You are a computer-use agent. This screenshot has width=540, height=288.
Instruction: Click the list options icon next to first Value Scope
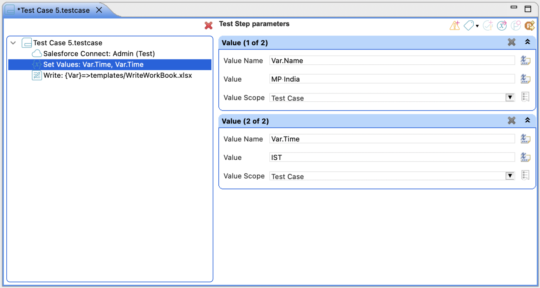[x=525, y=97]
